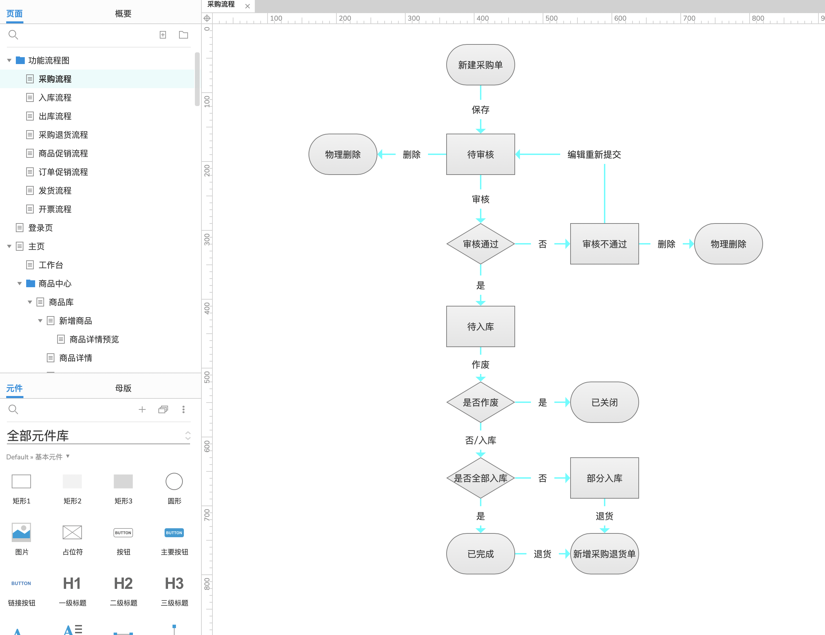Collapse the 新增商品 page node

[x=40, y=321]
